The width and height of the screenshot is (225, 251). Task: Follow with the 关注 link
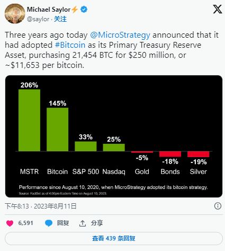60,19
